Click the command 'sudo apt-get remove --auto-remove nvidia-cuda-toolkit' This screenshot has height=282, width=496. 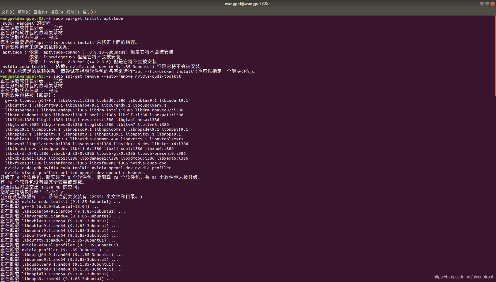117,76
